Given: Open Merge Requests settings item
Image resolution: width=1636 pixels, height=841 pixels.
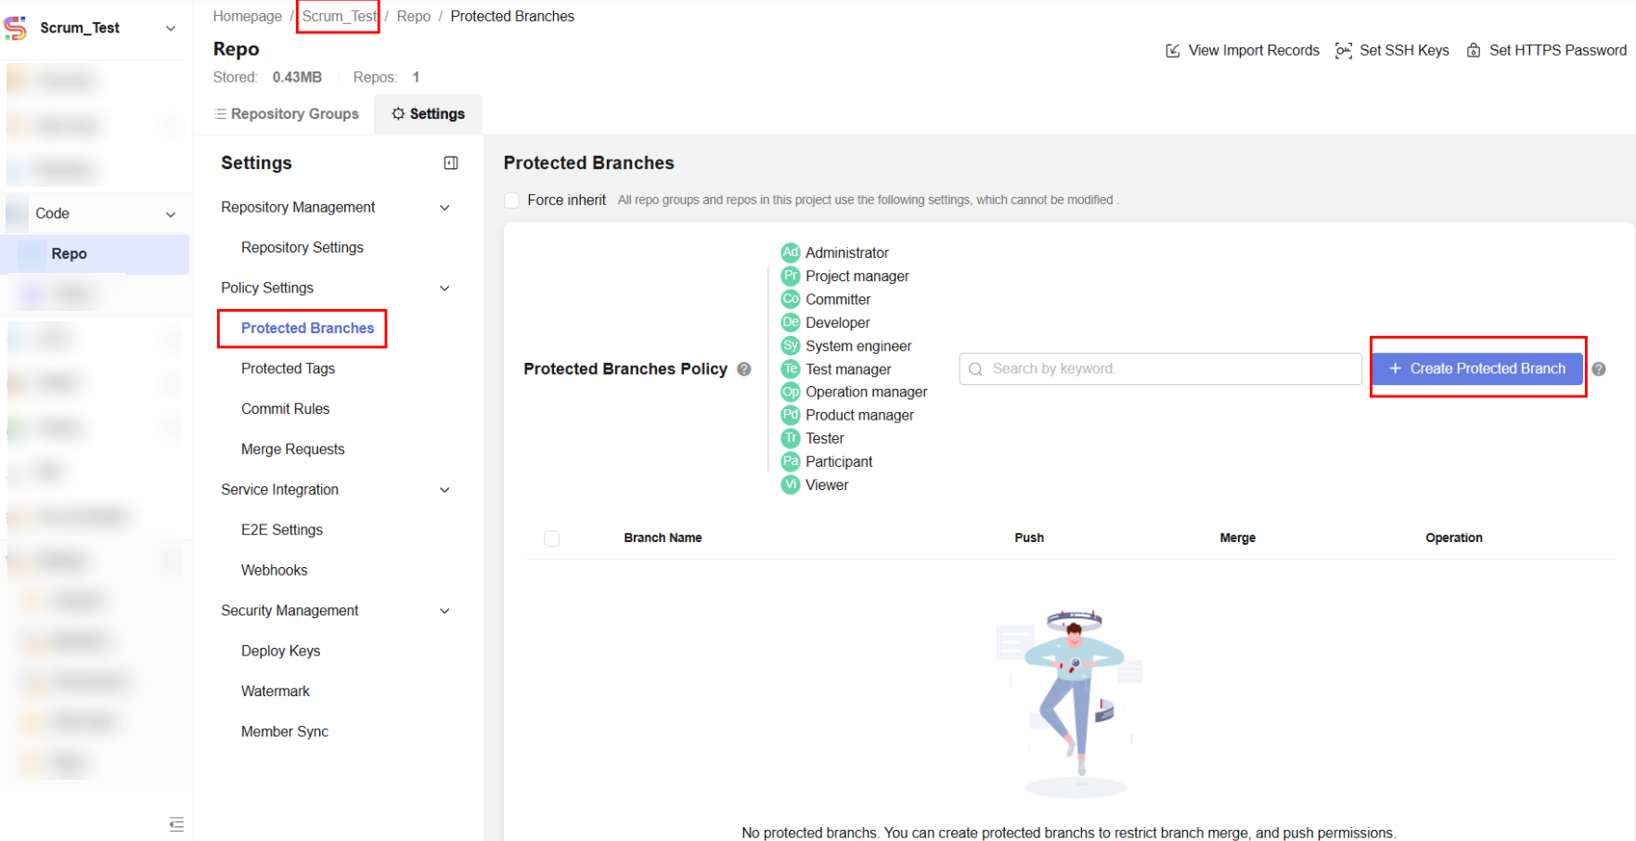Looking at the screenshot, I should (292, 449).
